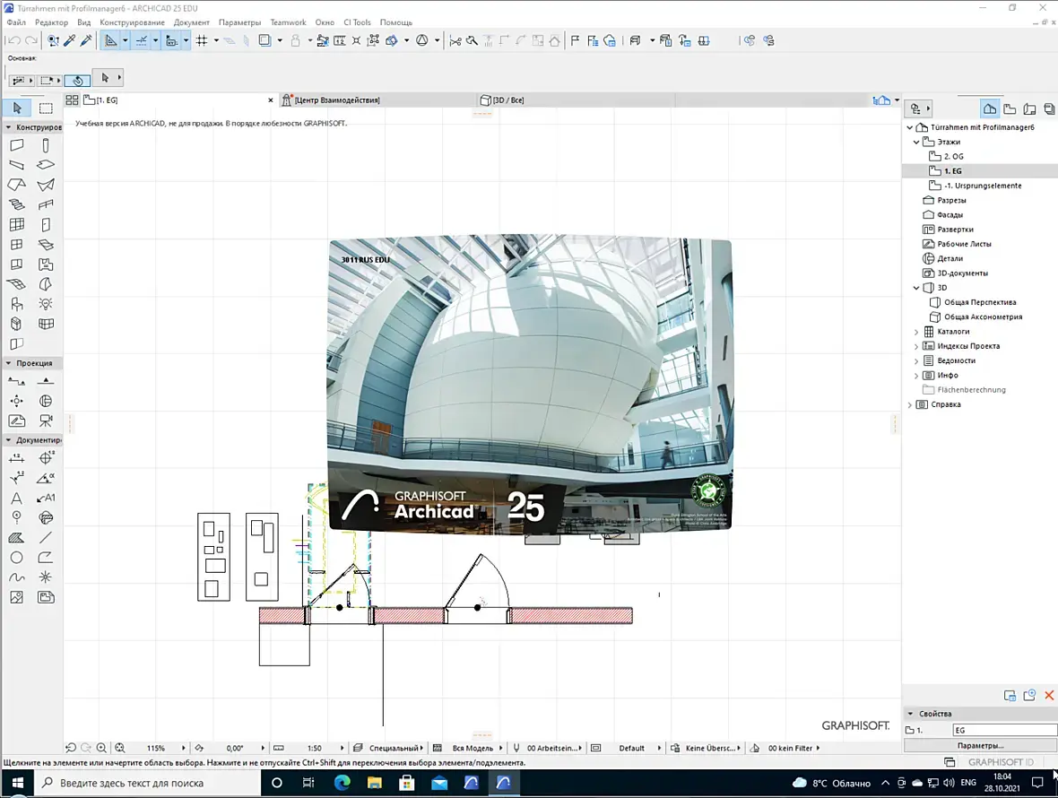The width and height of the screenshot is (1058, 798).
Task: Select the Zone tool
Action: (46, 265)
